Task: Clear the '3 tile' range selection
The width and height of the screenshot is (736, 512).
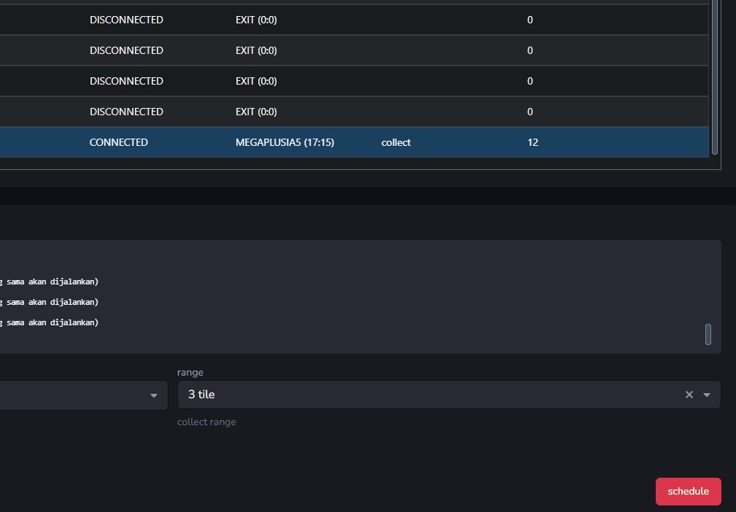Action: pyautogui.click(x=689, y=395)
